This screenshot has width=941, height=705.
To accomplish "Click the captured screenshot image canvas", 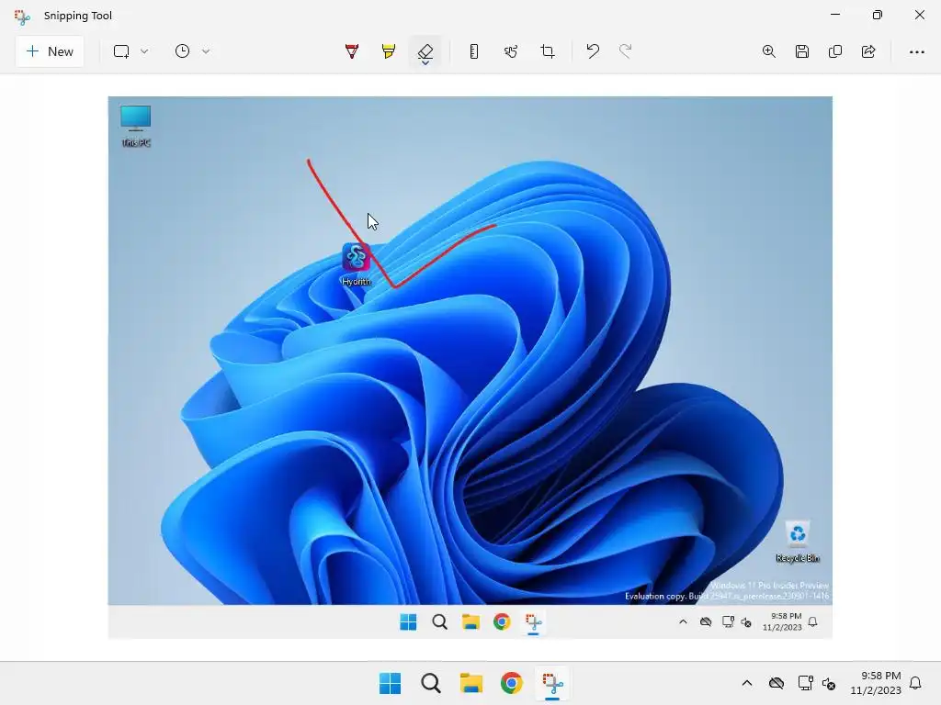I will (470, 367).
